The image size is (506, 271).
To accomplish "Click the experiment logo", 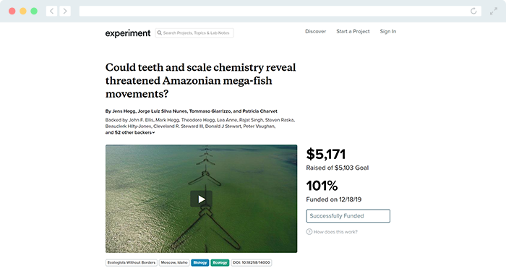I will pyautogui.click(x=128, y=33).
